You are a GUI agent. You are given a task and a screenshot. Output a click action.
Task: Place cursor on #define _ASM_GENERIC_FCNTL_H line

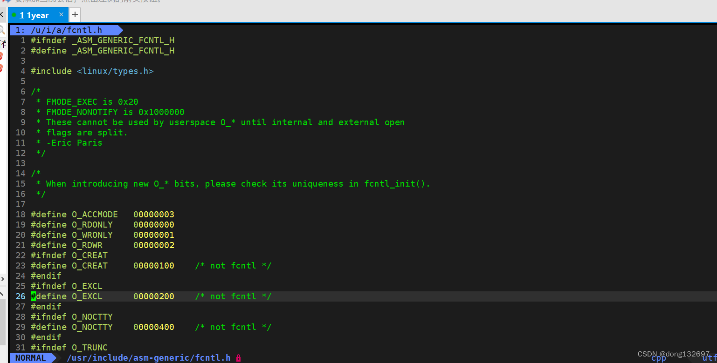(103, 51)
